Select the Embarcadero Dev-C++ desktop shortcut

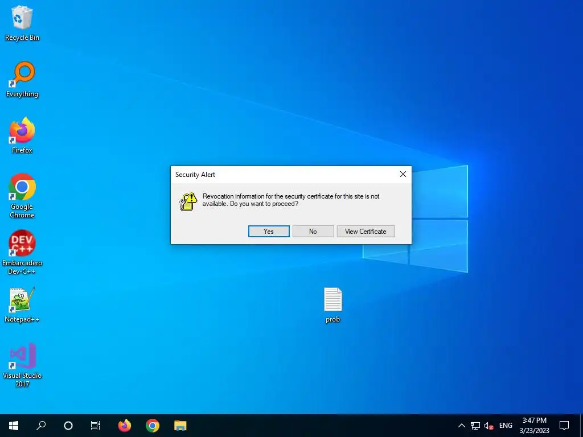click(x=22, y=252)
